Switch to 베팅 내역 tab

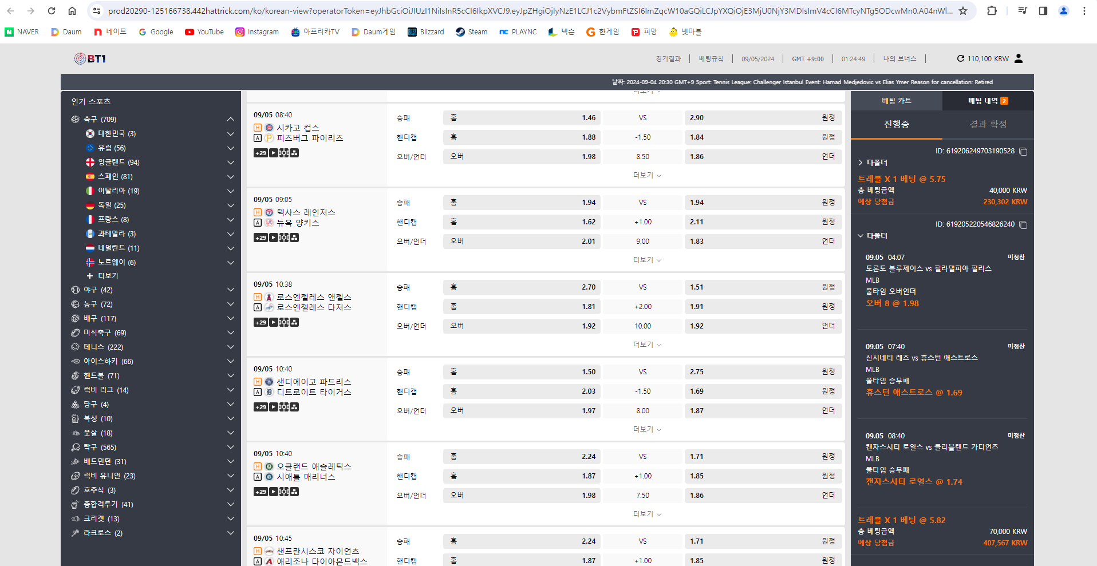click(988, 101)
